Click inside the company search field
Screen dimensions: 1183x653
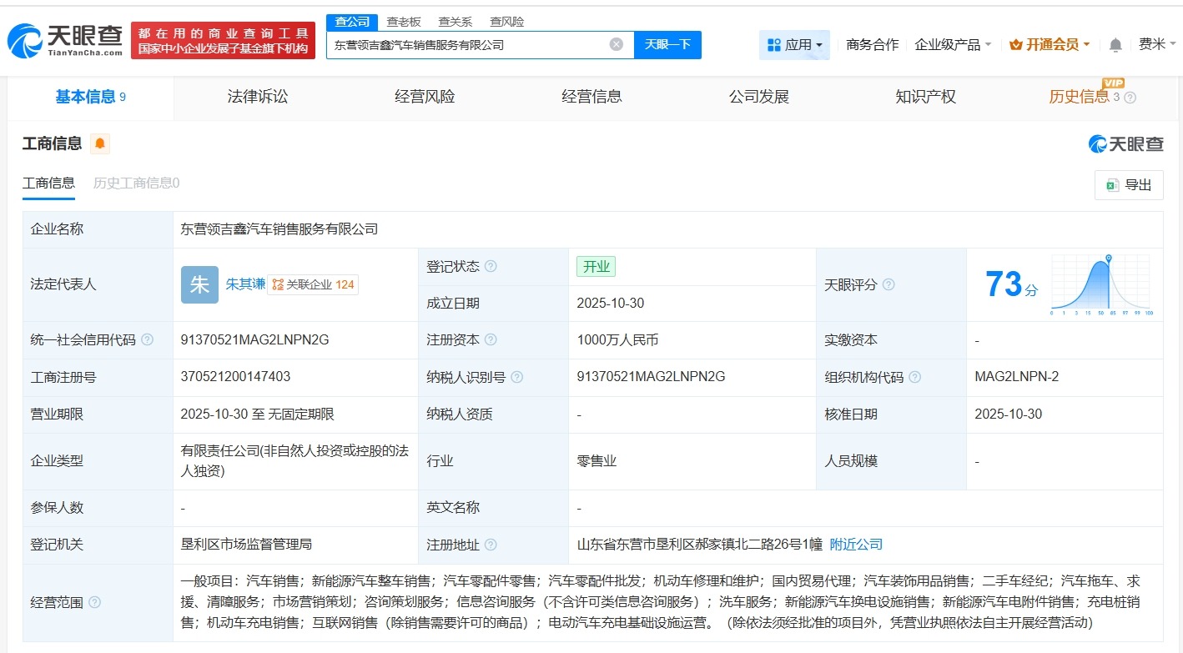click(x=467, y=44)
